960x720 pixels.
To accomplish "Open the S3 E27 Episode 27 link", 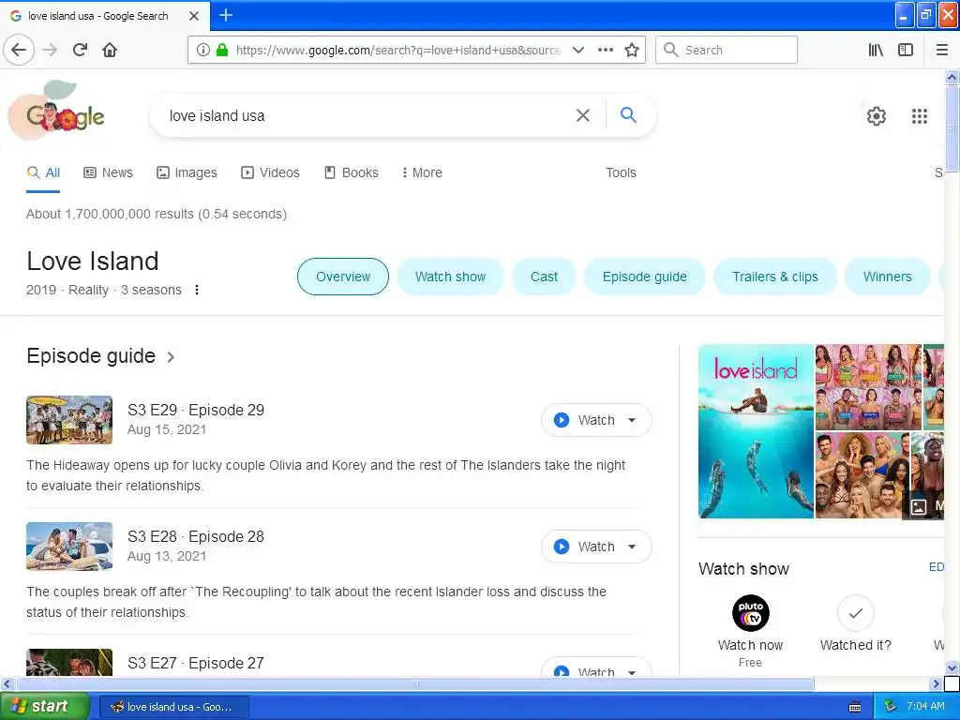I will pos(196,663).
